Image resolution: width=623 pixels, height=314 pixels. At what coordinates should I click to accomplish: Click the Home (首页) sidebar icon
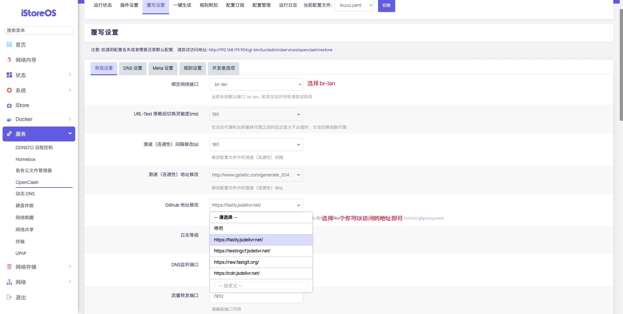(x=9, y=45)
